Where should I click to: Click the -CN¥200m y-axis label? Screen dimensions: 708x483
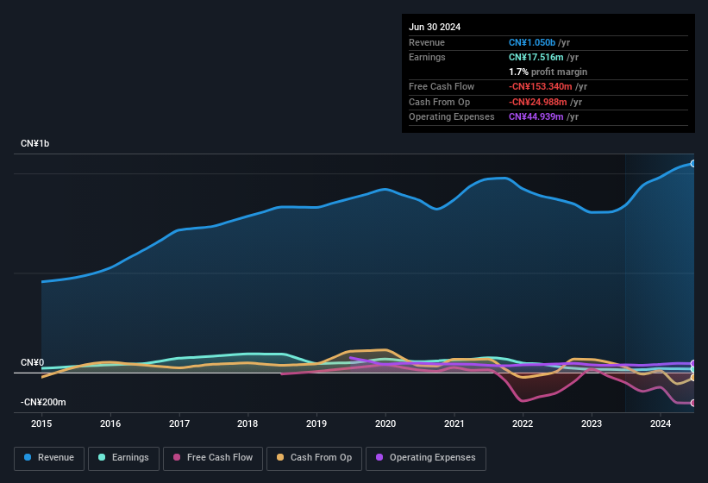pos(43,402)
